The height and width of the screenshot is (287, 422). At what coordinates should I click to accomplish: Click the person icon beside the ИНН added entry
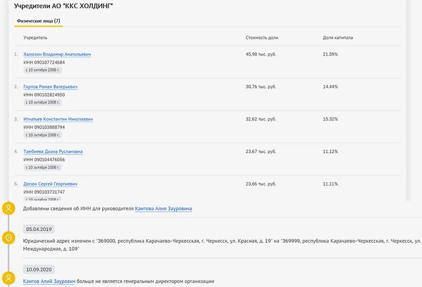pos(8,208)
